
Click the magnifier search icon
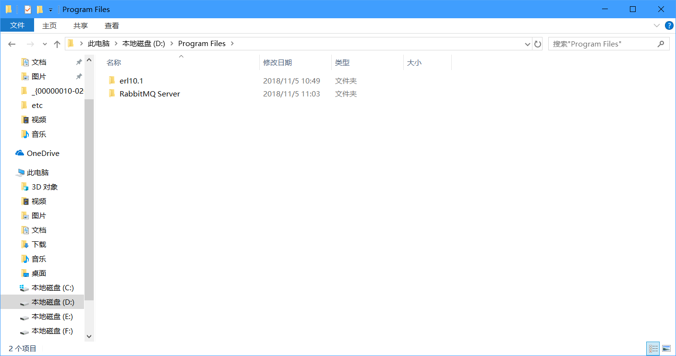661,44
